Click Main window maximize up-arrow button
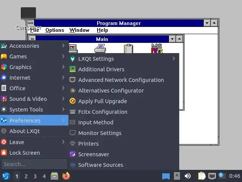The width and height of the screenshot is (242, 182). (179, 39)
